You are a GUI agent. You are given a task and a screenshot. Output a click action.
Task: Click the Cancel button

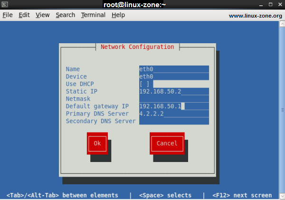(167, 143)
